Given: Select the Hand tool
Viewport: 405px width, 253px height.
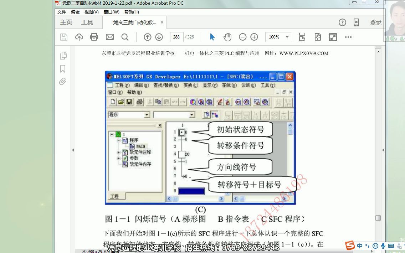Looking at the screenshot, I should pos(227,37).
